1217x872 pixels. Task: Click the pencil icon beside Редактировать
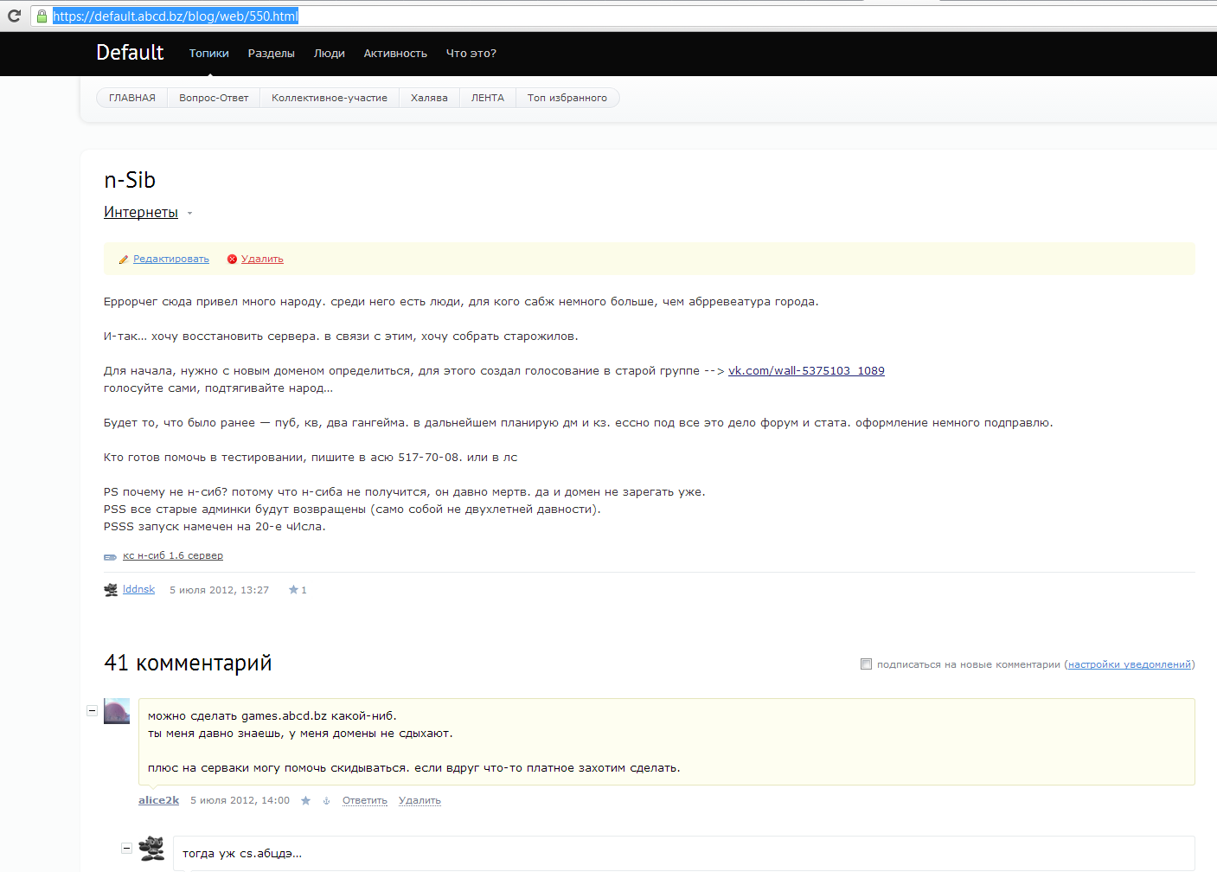(x=124, y=260)
